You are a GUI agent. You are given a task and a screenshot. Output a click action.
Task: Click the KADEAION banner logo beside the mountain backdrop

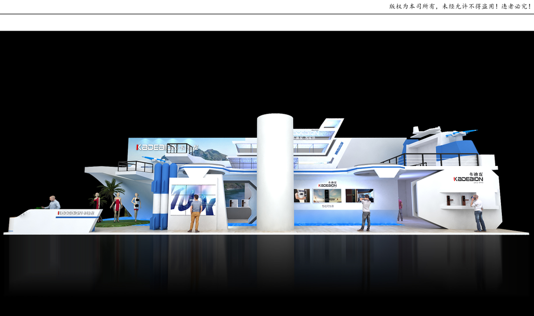167,147
